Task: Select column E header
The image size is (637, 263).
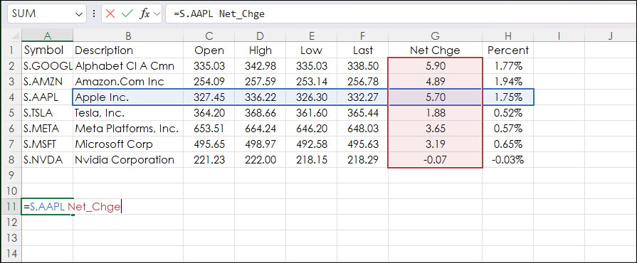Action: coord(311,36)
